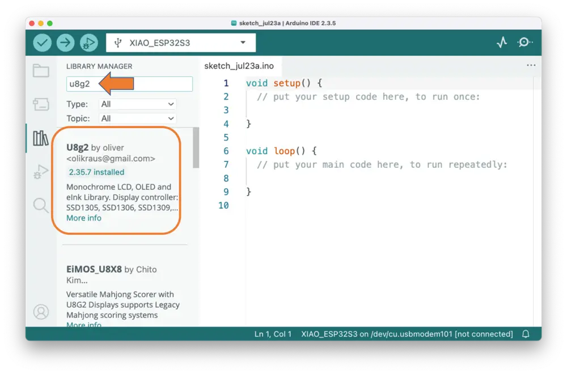Click the library list vertical scrollbar
The height and width of the screenshot is (374, 567).
[196, 148]
